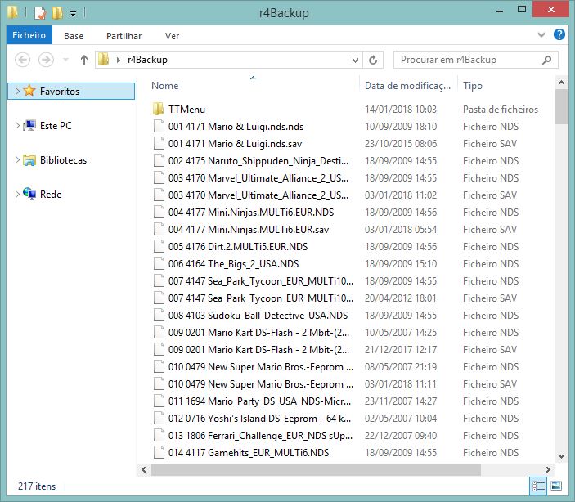Screen dimensions: 575x502
Task: Open the address bar history dropdown
Action: (355, 61)
